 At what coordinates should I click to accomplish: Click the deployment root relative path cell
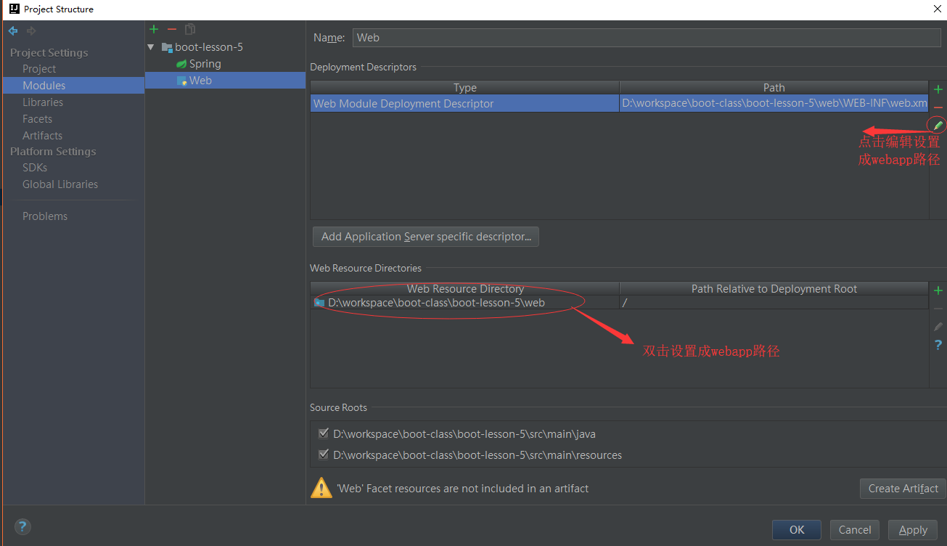774,303
